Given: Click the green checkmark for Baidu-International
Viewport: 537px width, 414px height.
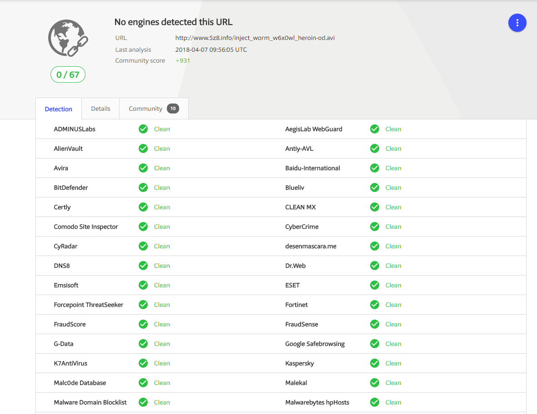Looking at the screenshot, I should (375, 168).
